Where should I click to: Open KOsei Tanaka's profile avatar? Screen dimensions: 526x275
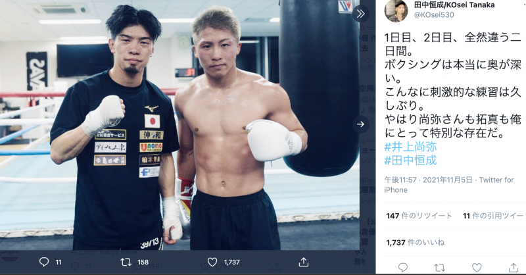pyautogui.click(x=396, y=11)
